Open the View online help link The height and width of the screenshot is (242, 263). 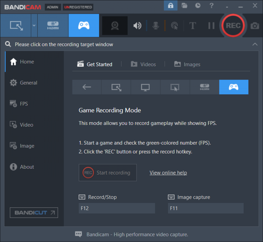pyautogui.click(x=168, y=173)
